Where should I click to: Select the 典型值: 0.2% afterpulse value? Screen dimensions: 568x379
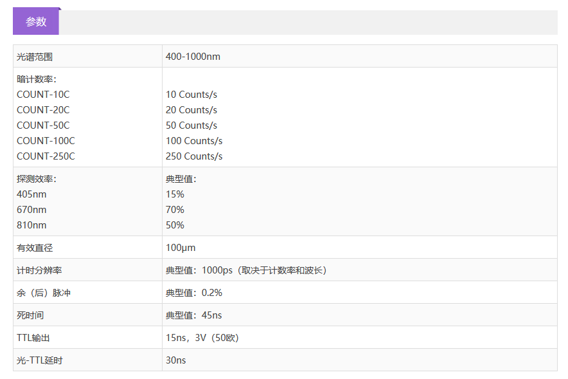(194, 293)
